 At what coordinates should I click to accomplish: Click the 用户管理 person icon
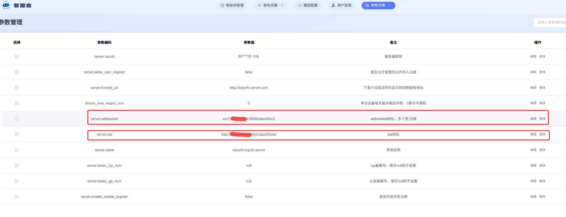[333, 5]
